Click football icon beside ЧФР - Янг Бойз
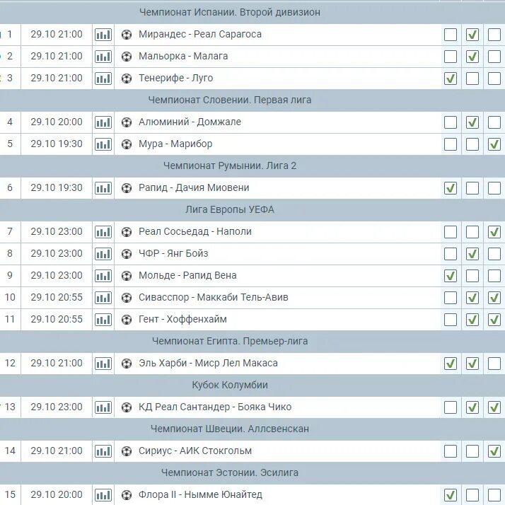Screen dimensions: 505x505 click(127, 254)
